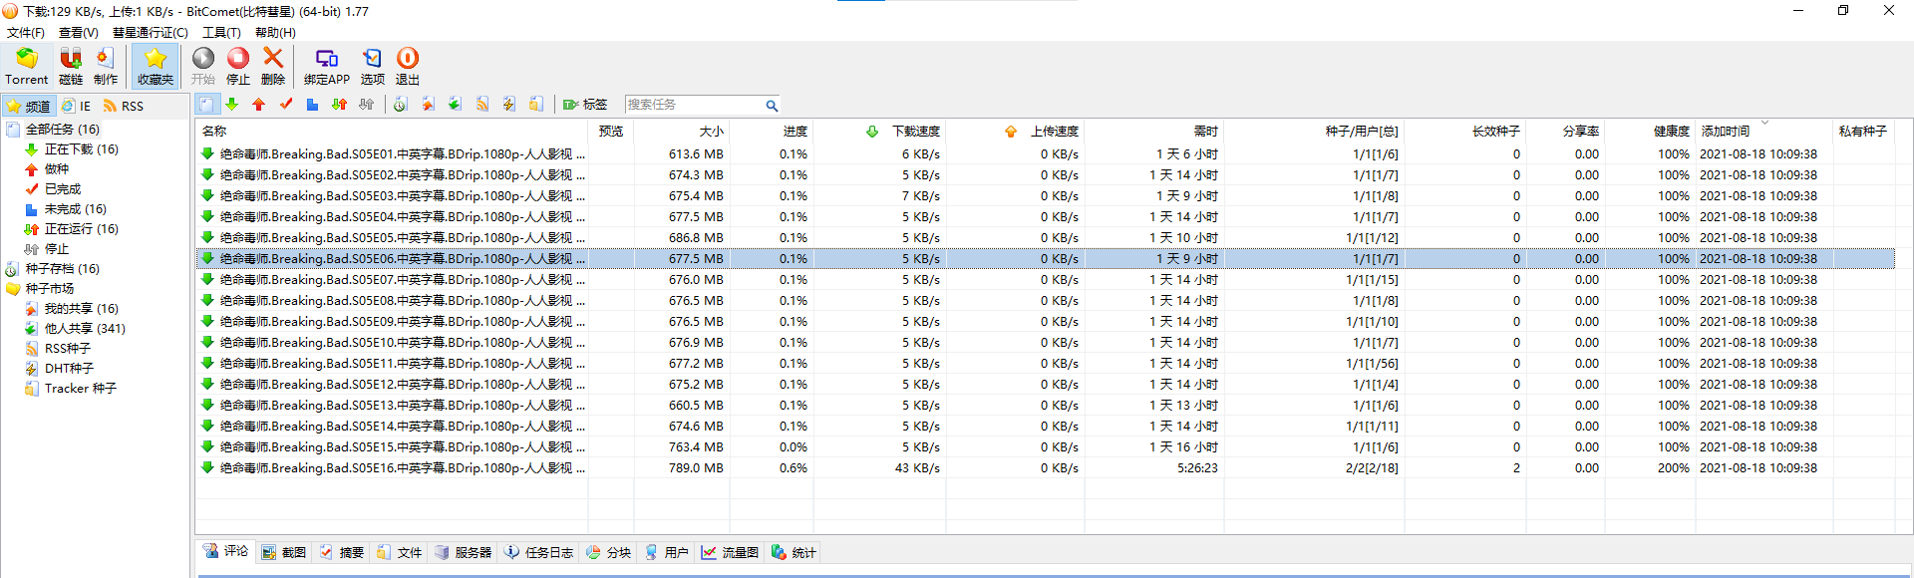This screenshot has width=1914, height=578.
Task: Show DHT torrents via the lightning page icon
Action: (508, 105)
